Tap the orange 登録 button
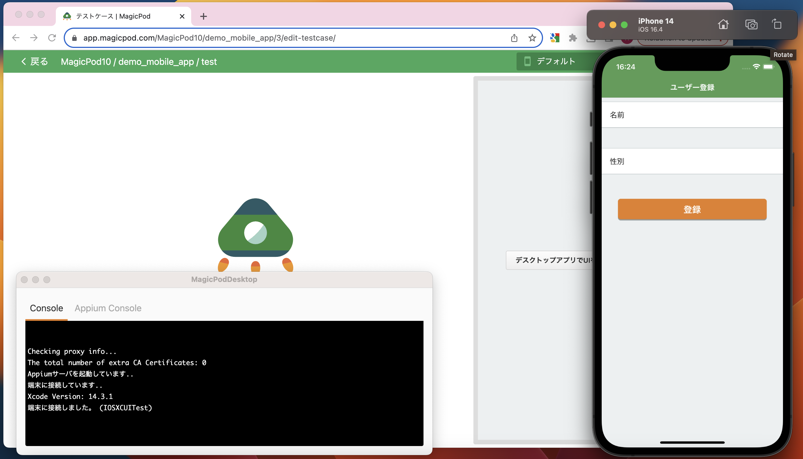The image size is (803, 459). [692, 209]
